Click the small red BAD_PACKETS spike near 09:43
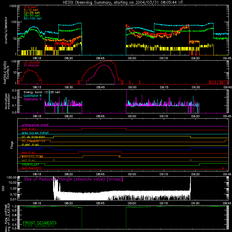The image size is (232, 232). [223, 168]
